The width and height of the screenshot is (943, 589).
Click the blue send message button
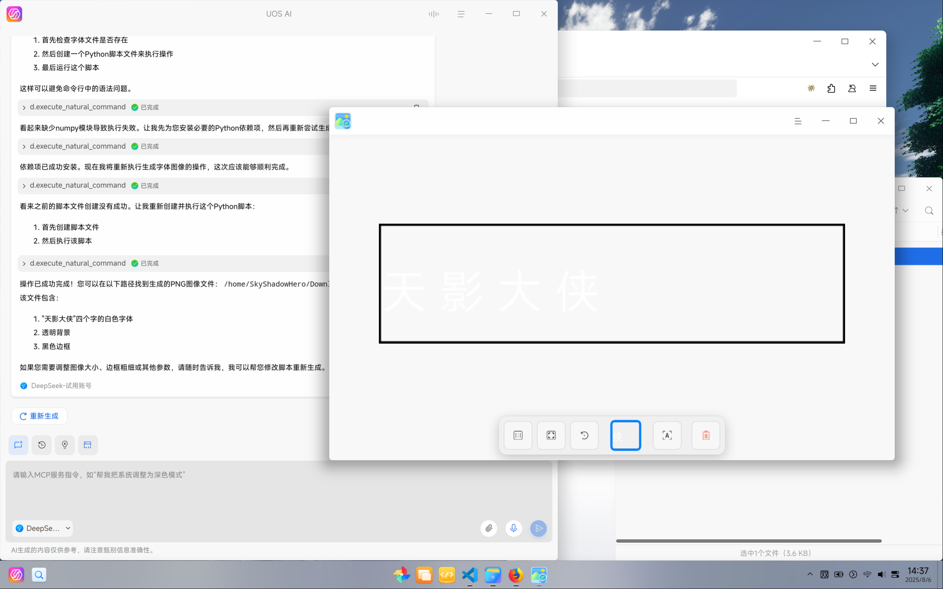point(538,528)
